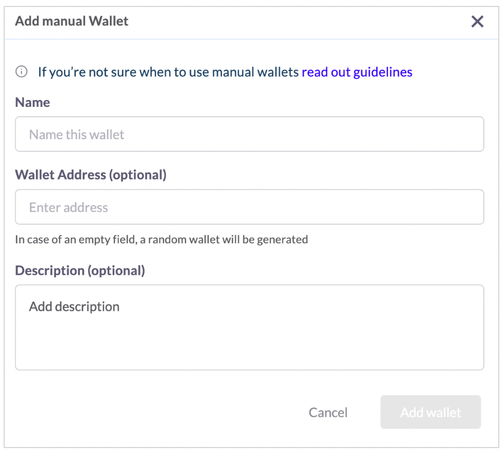Click the Add wallet button

pos(430,412)
